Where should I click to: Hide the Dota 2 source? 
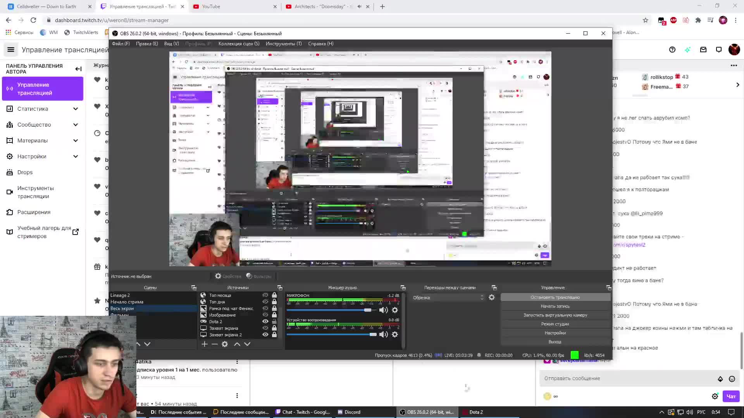(265, 322)
